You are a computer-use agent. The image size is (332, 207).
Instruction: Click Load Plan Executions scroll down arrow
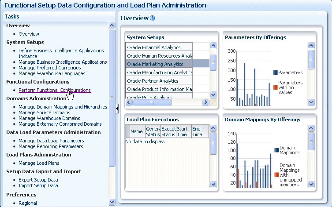click(x=213, y=185)
